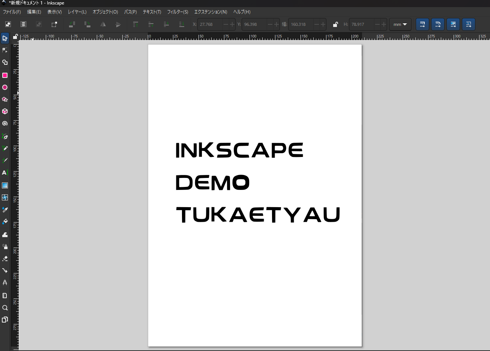
Task: Toggle guide lock at ruler corner
Action: click(x=15, y=37)
